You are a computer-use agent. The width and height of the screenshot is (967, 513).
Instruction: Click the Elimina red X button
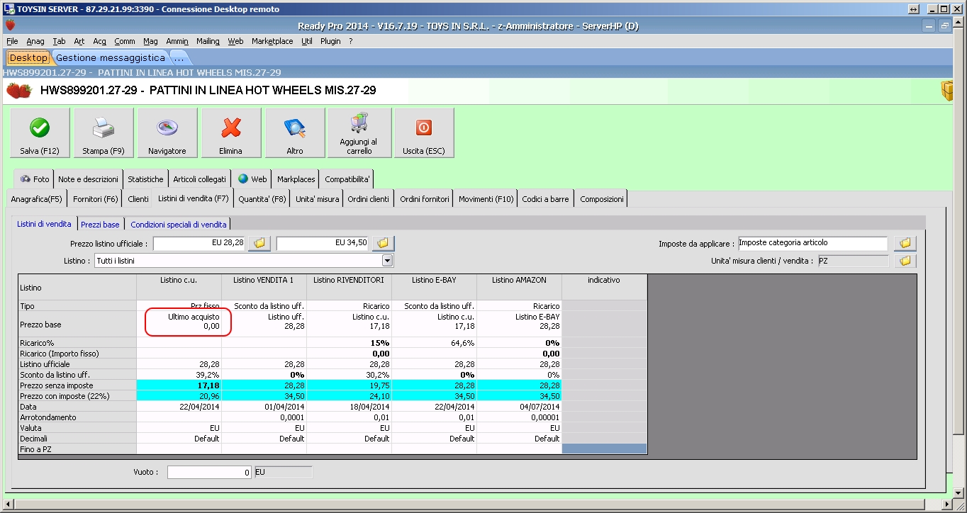click(231, 133)
